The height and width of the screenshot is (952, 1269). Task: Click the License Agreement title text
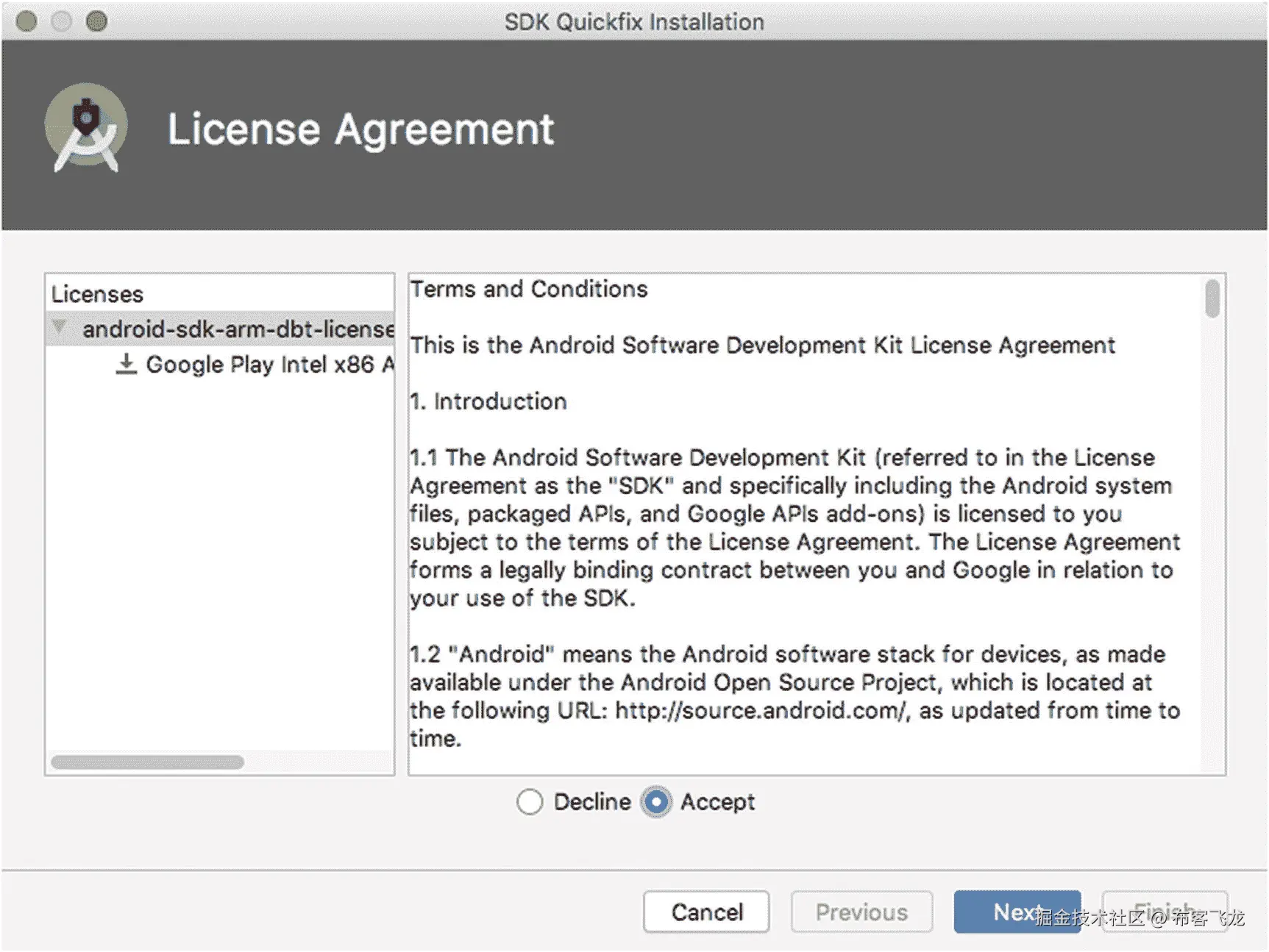point(360,130)
